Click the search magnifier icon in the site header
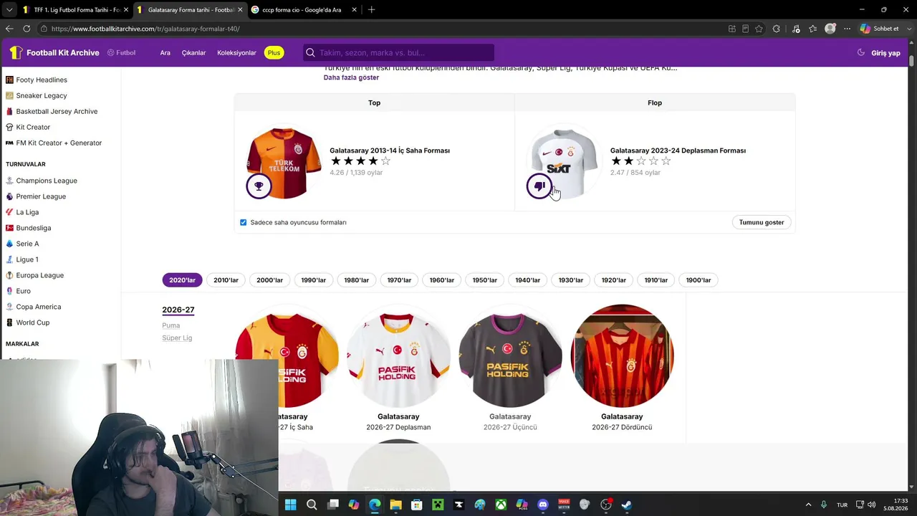 tap(310, 52)
